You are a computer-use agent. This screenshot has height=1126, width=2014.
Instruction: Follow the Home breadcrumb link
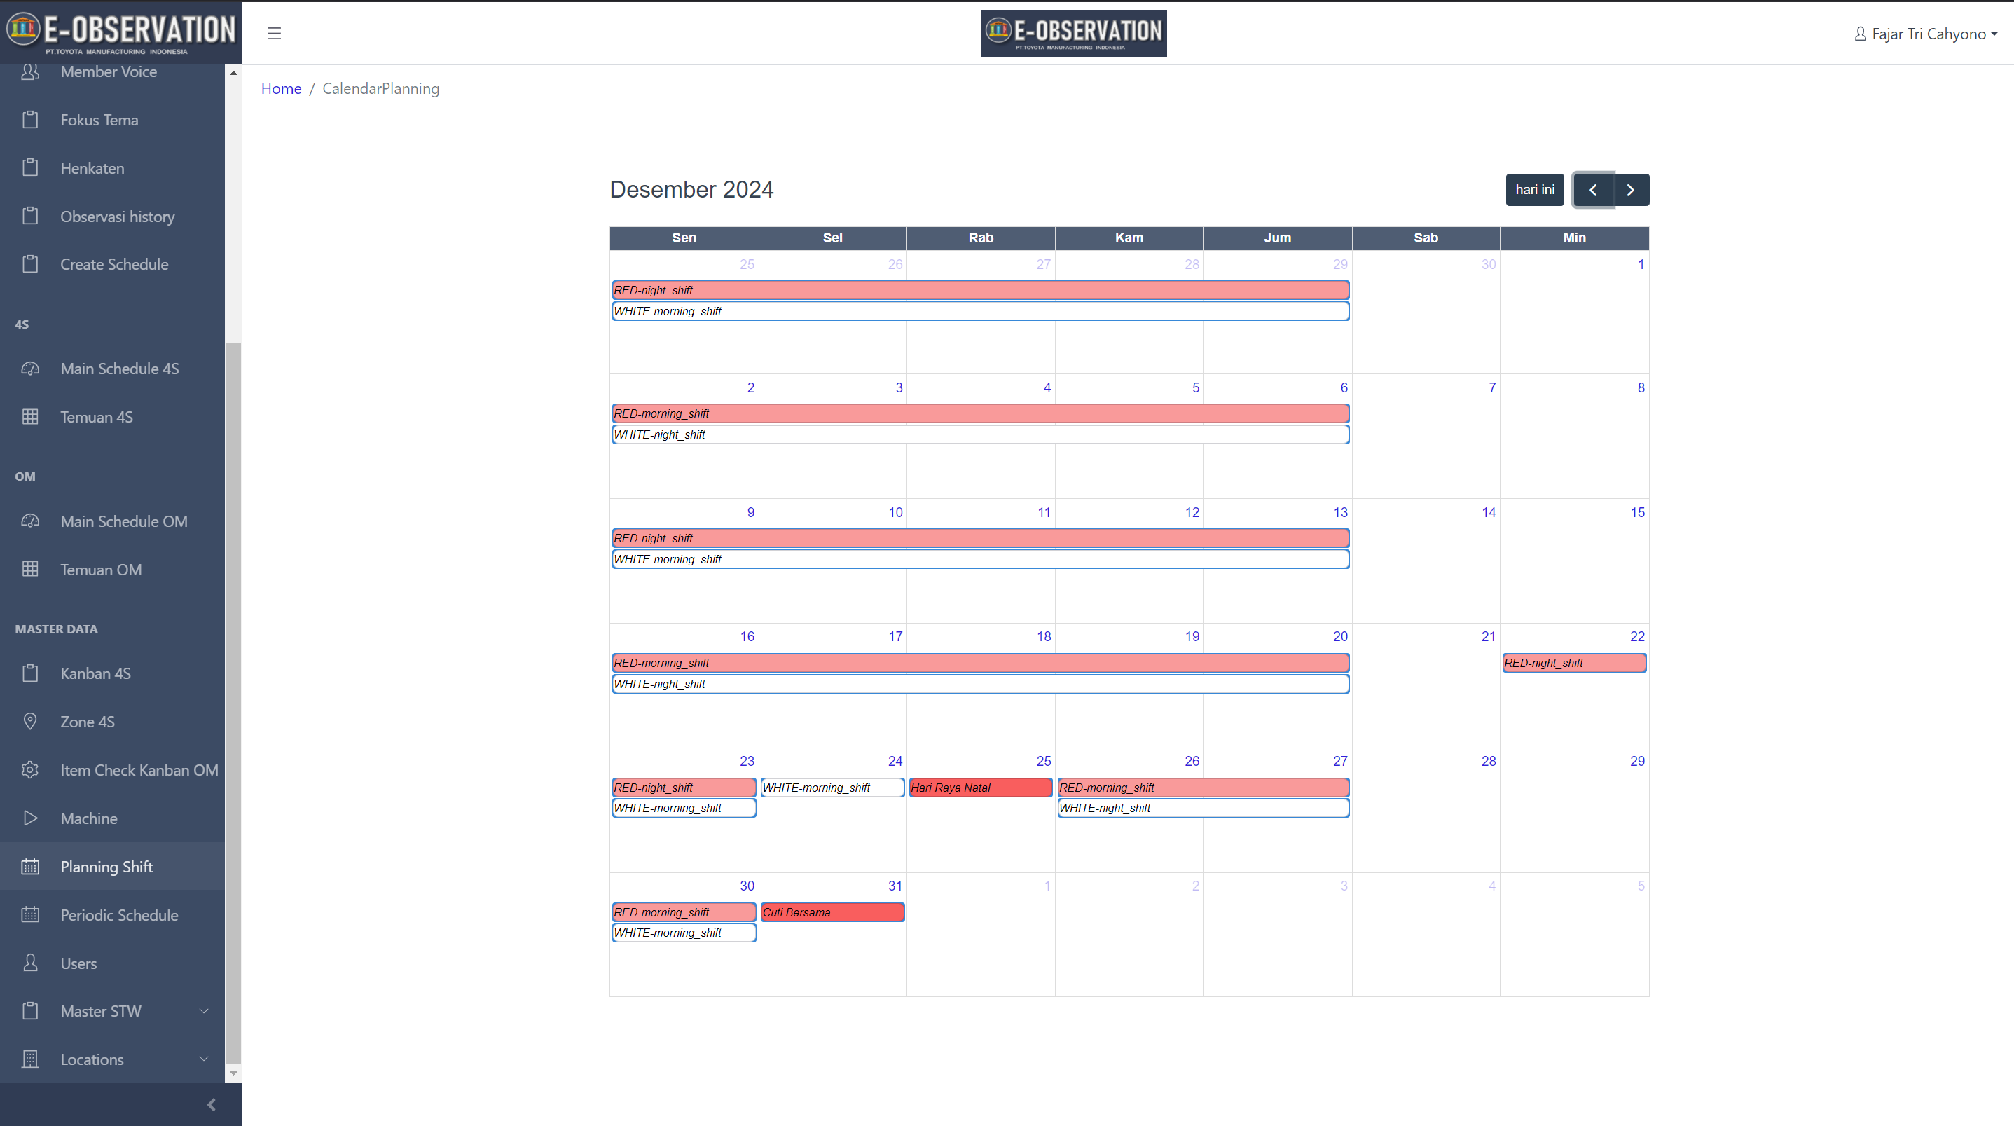(282, 88)
